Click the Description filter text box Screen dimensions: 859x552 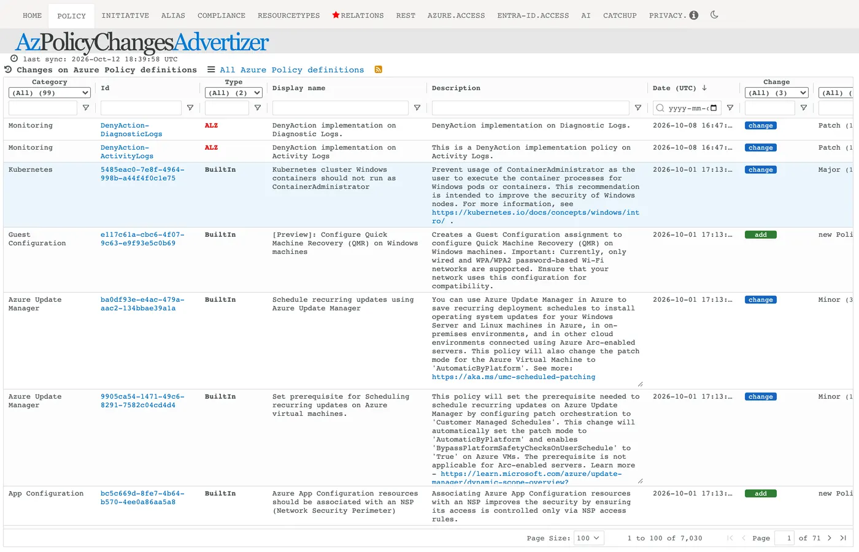[x=531, y=108]
